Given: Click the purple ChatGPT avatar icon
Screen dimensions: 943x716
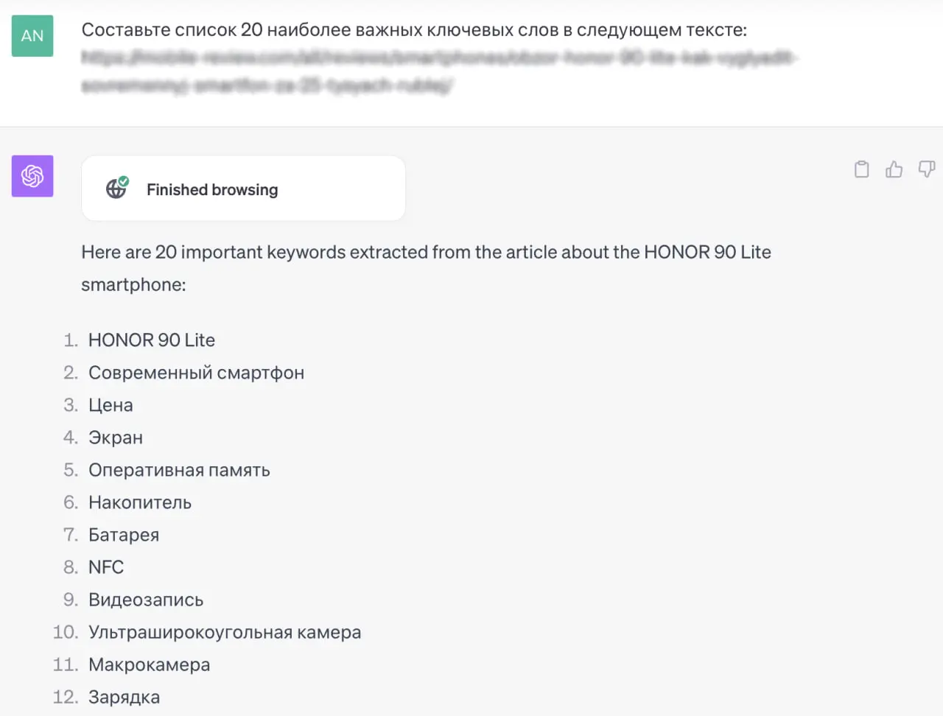Looking at the screenshot, I should 32,176.
